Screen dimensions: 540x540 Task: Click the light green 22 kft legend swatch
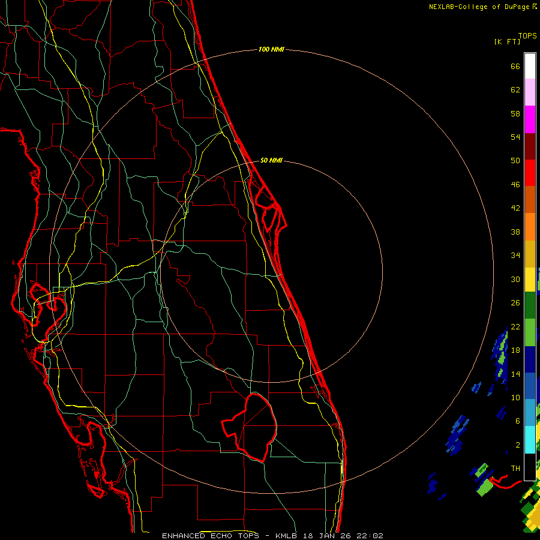[x=530, y=332]
